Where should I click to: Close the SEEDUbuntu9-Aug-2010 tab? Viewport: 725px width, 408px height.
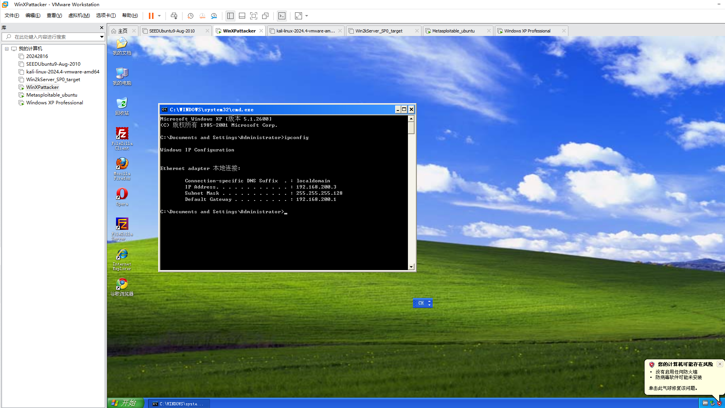click(207, 31)
